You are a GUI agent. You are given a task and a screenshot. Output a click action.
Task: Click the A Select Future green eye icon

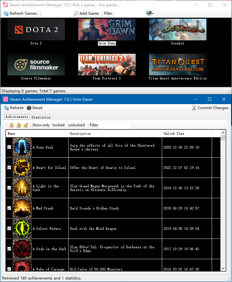(22, 229)
